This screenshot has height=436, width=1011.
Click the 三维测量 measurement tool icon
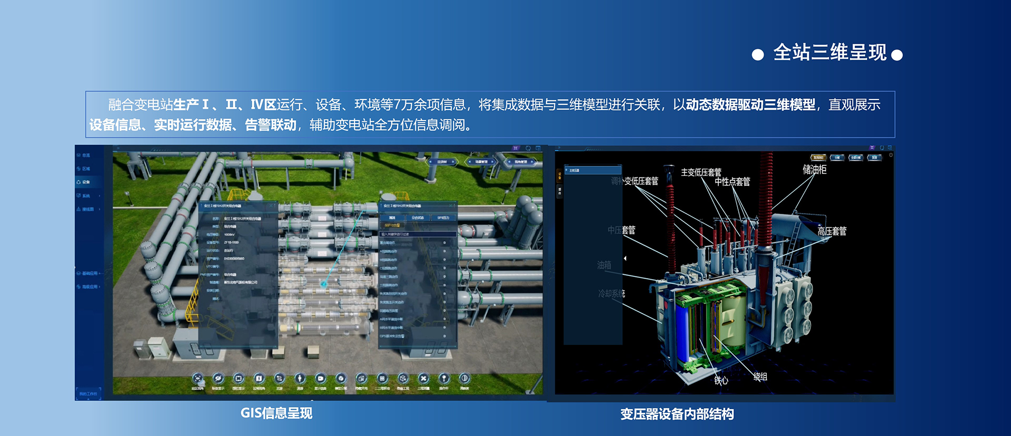point(423,379)
